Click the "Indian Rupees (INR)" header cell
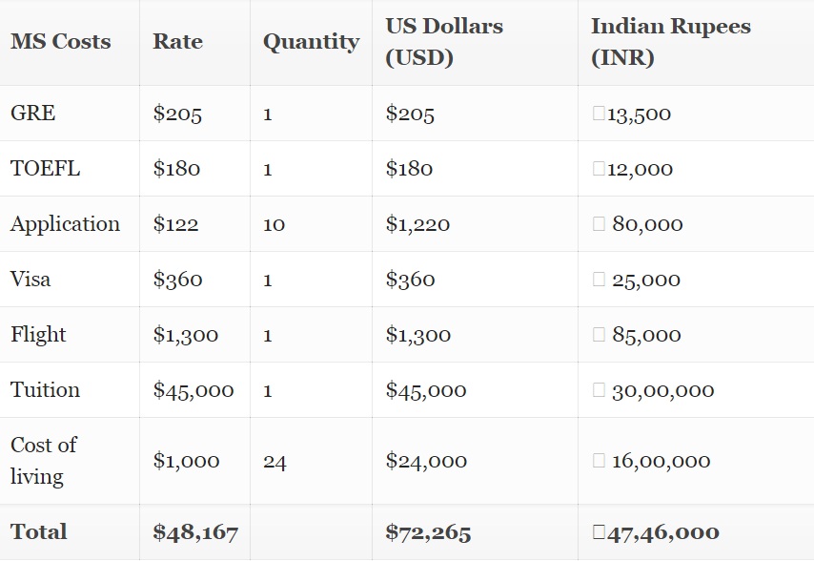Screen dimensions: 814x561 (670, 42)
